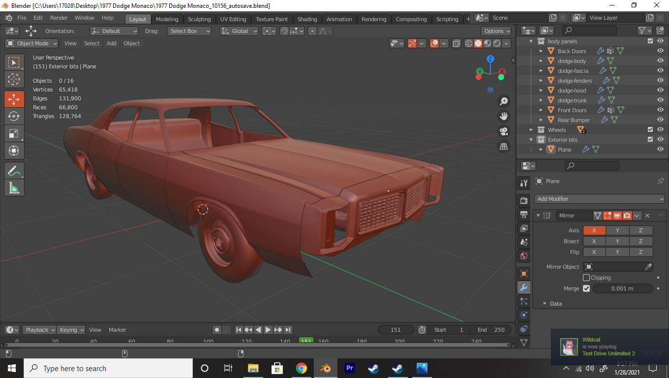Switch to the Modeling workspace tab
Image resolution: width=669 pixels, height=378 pixels.
pos(167,19)
